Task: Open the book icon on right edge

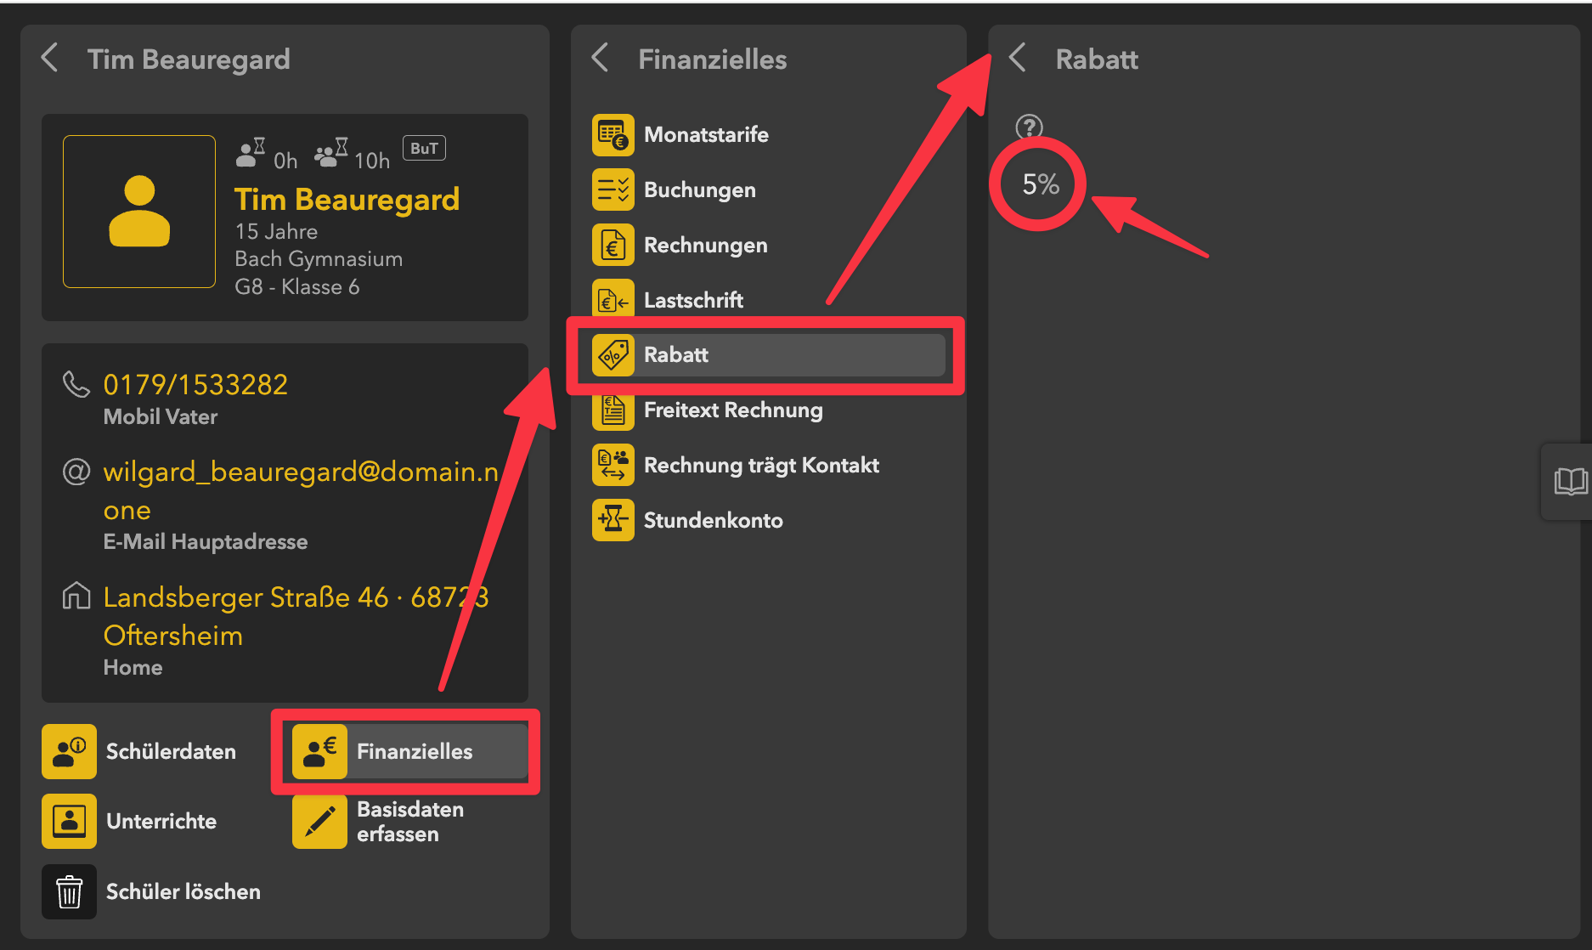Action: (x=1570, y=481)
